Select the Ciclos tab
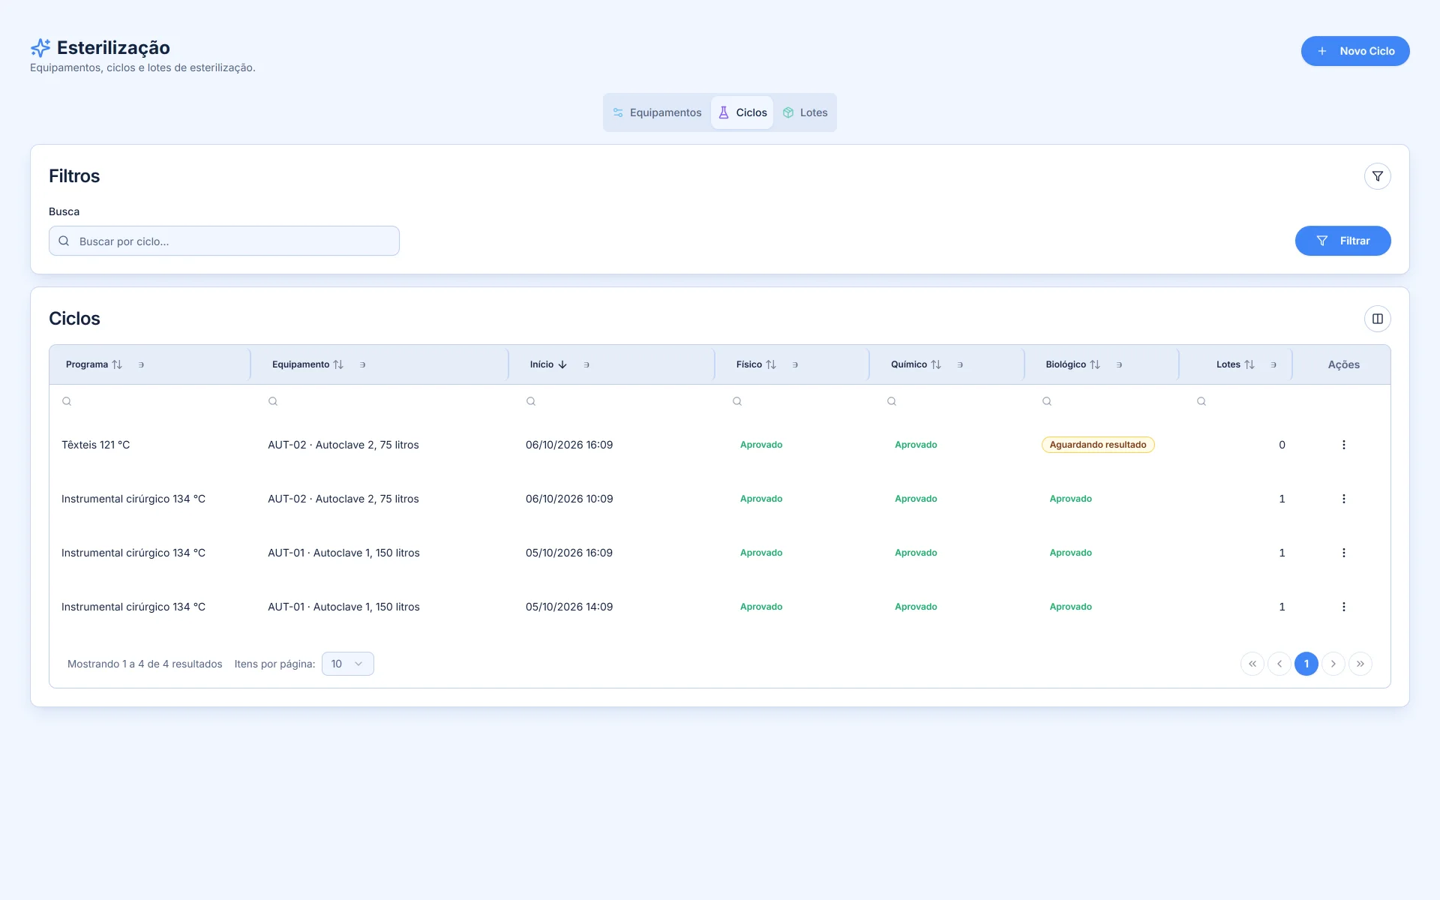This screenshot has width=1440, height=900. pos(742,112)
